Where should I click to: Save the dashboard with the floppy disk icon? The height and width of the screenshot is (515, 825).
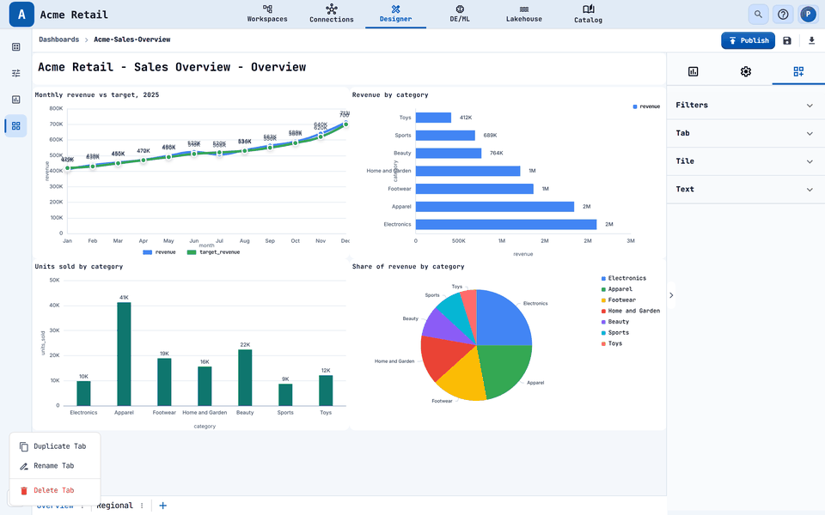(x=787, y=40)
